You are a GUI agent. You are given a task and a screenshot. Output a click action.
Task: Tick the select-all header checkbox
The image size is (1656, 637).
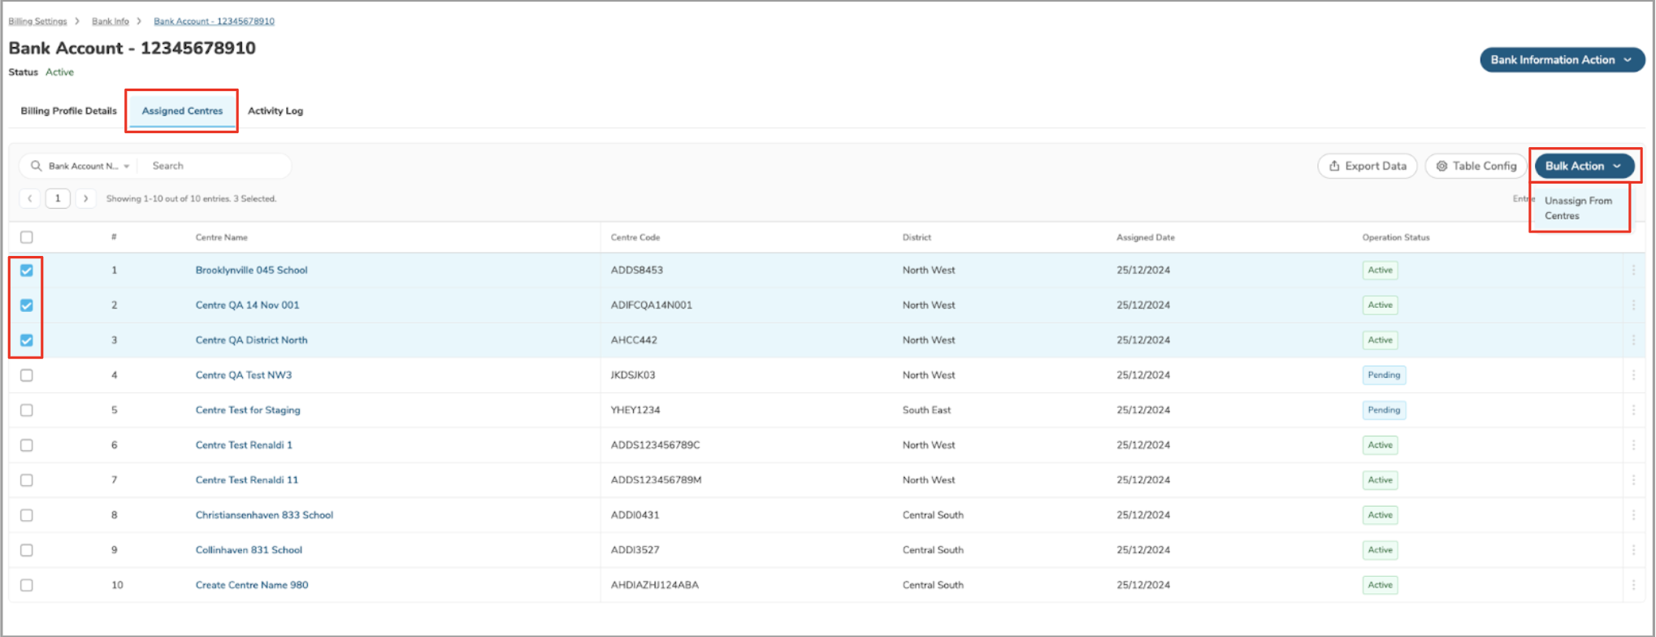click(x=27, y=237)
